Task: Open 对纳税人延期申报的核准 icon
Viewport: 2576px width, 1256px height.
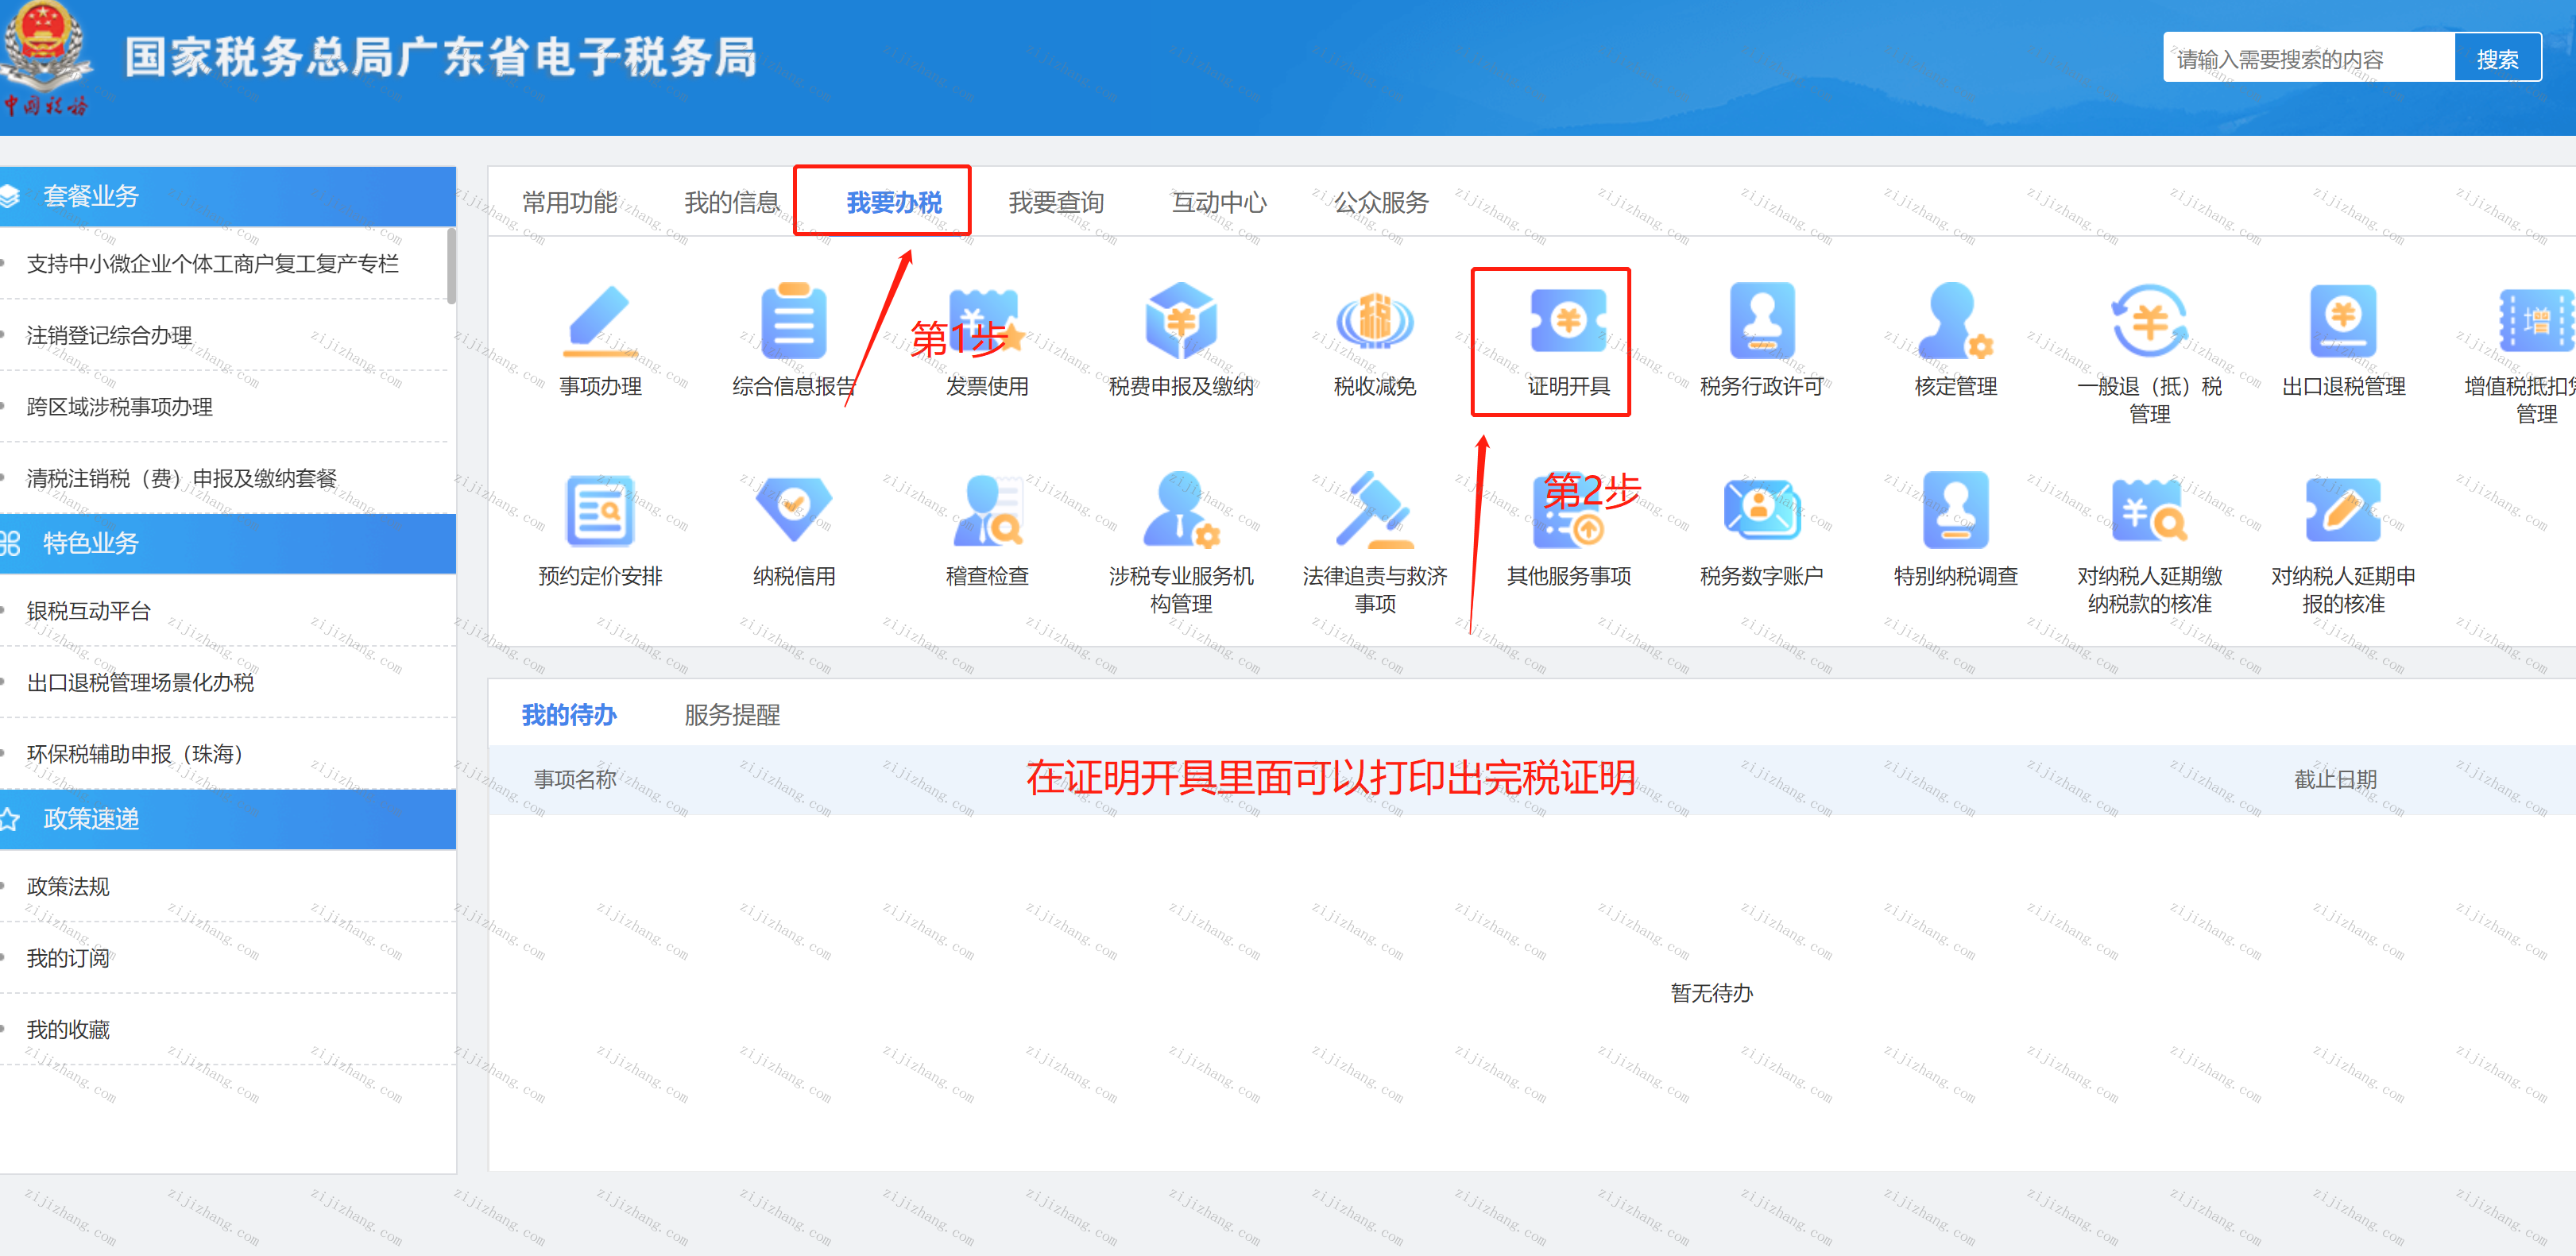Action: (x=2343, y=511)
